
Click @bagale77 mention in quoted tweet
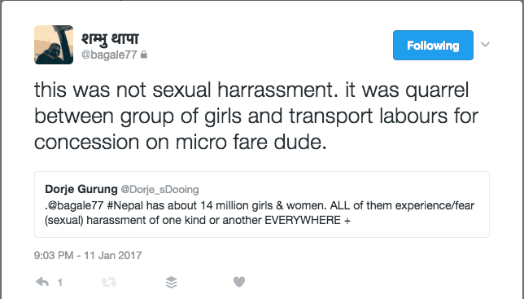tap(75, 205)
